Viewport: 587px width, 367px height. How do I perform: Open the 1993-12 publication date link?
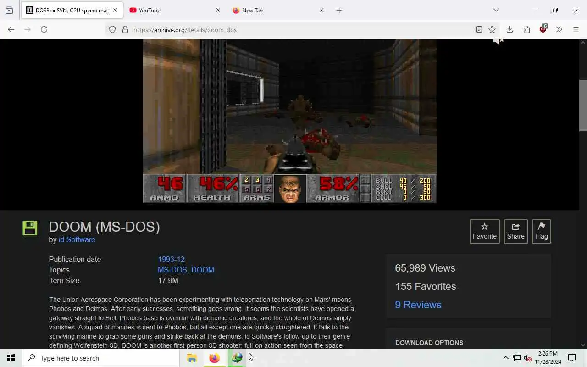coord(171,259)
